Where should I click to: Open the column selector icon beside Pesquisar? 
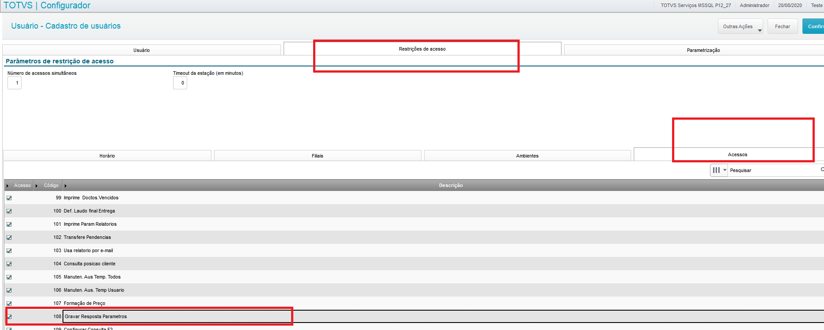pos(719,170)
